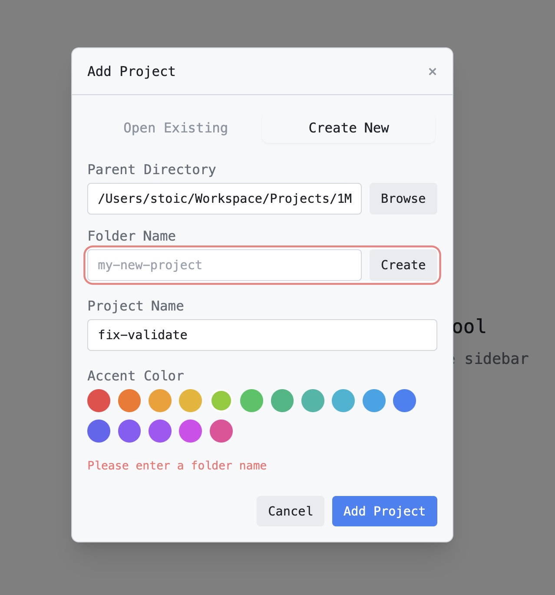Select the lime green accent color
This screenshot has width=555, height=595.
[221, 400]
